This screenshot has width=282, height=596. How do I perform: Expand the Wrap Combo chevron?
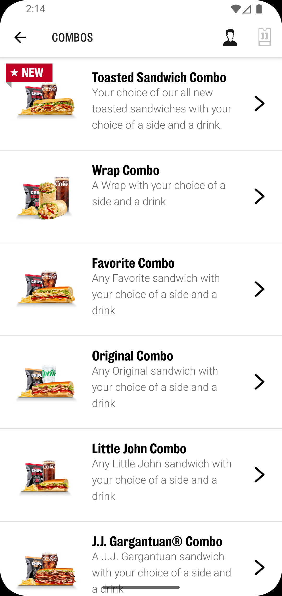click(259, 196)
